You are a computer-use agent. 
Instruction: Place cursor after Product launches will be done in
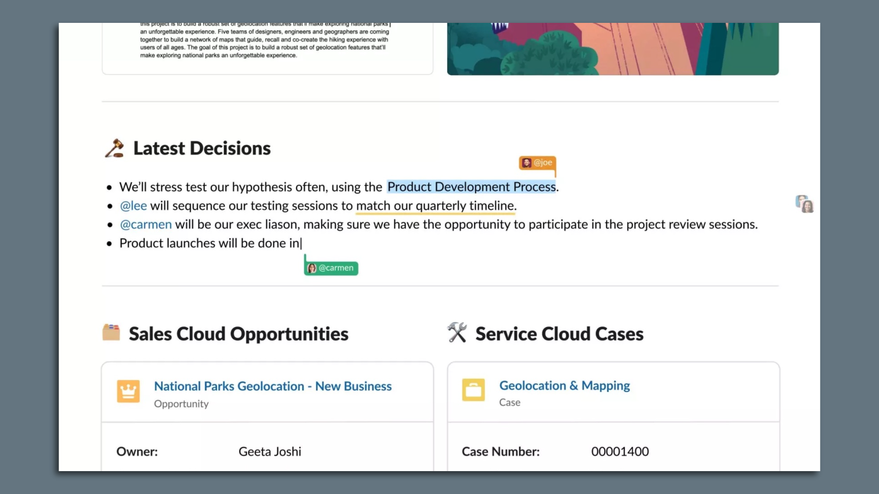click(301, 243)
